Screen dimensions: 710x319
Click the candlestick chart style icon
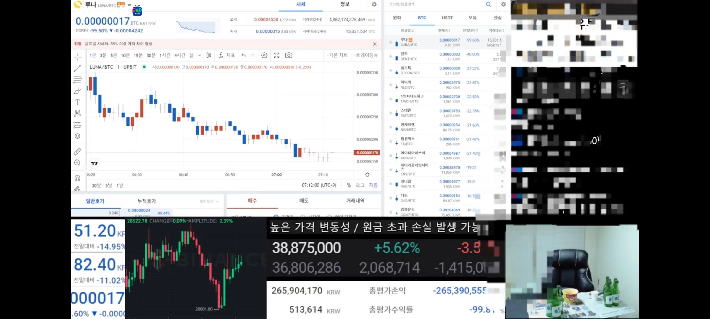tap(209, 55)
